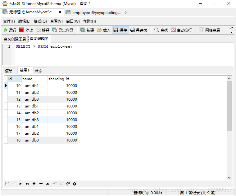Open the 查找 find tool
The width and height of the screenshot is (236, 196).
[161, 30]
